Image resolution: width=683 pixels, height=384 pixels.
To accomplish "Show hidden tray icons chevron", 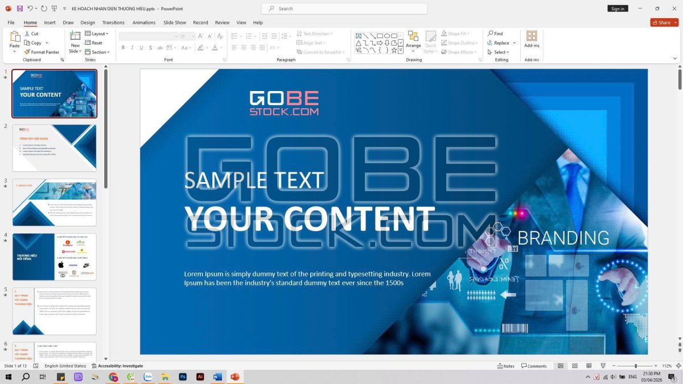I will pos(588,377).
